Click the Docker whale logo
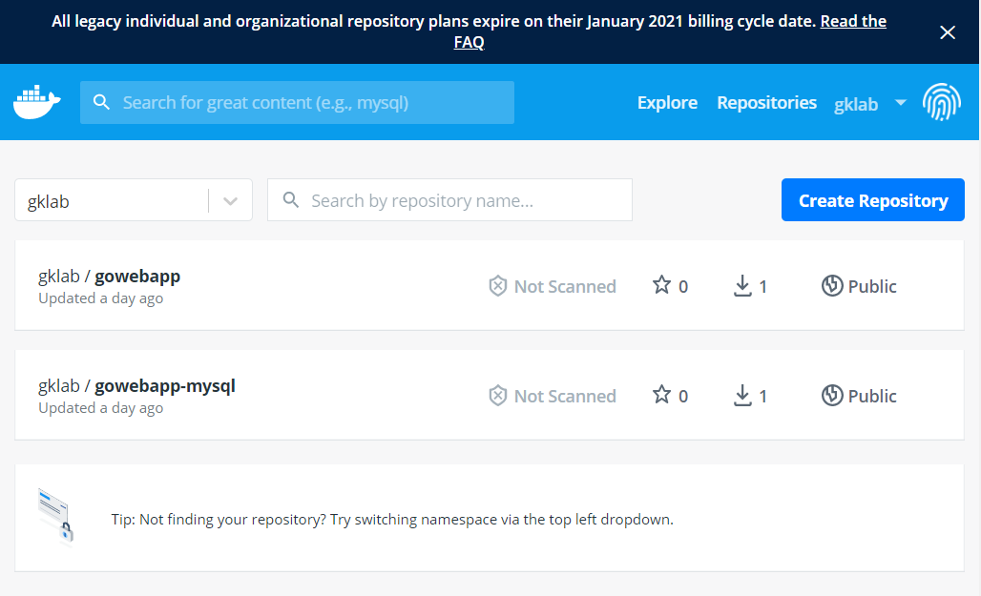Image resolution: width=981 pixels, height=596 pixels. 37,102
